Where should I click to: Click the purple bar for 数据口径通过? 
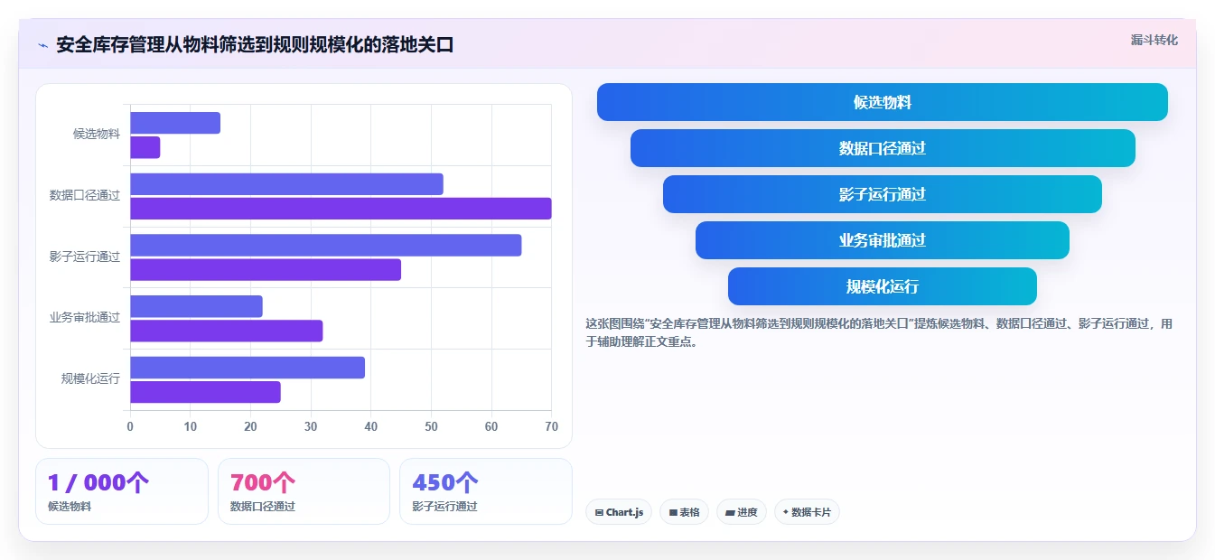[341, 209]
